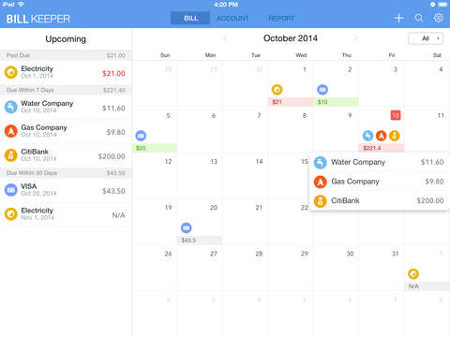Viewport: 450px width, 337px height.
Task: Click Due Within 7 Days header
Action: click(66, 90)
